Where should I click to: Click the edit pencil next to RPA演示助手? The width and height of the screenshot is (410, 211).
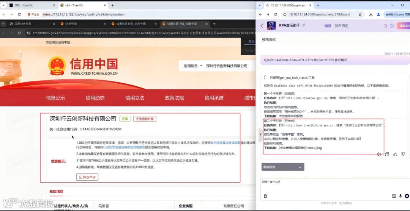pos(304,25)
